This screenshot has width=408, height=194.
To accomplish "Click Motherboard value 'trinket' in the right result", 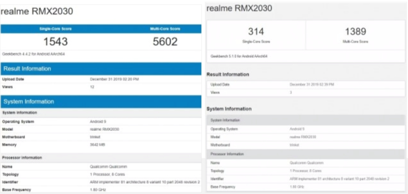I will (x=294, y=145).
